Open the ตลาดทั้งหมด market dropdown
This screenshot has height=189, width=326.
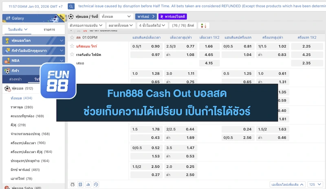(x=121, y=25)
